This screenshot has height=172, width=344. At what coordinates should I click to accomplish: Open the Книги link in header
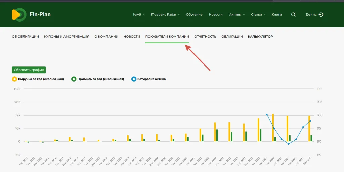[277, 15]
